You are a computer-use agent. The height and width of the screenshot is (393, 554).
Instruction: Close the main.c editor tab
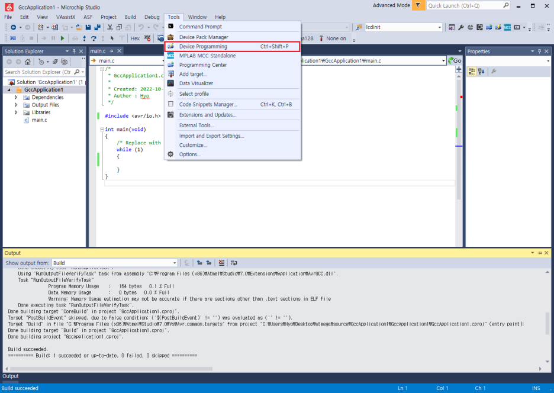click(x=120, y=51)
